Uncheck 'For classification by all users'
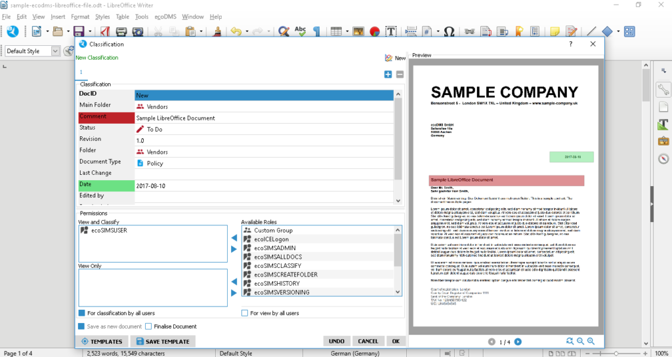This screenshot has height=357, width=672. pos(82,313)
